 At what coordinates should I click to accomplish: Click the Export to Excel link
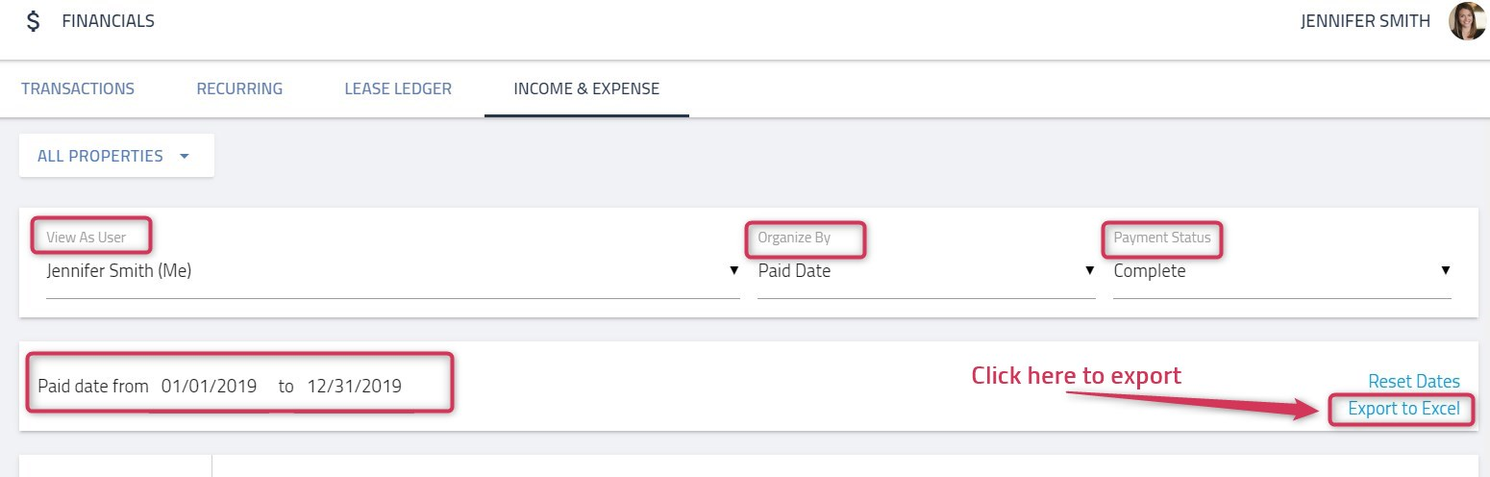pyautogui.click(x=1403, y=409)
